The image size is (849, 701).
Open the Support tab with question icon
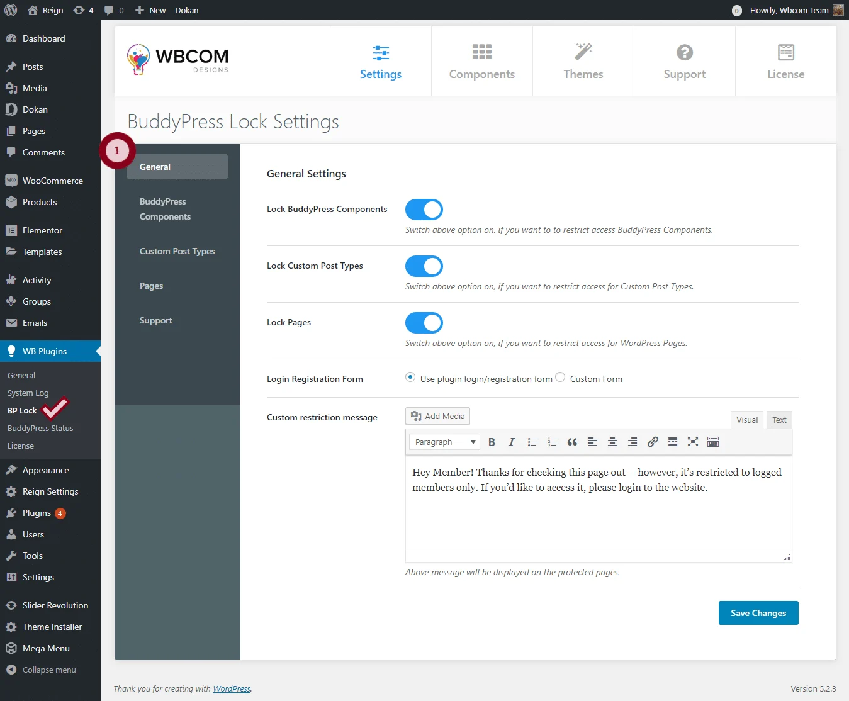click(685, 61)
